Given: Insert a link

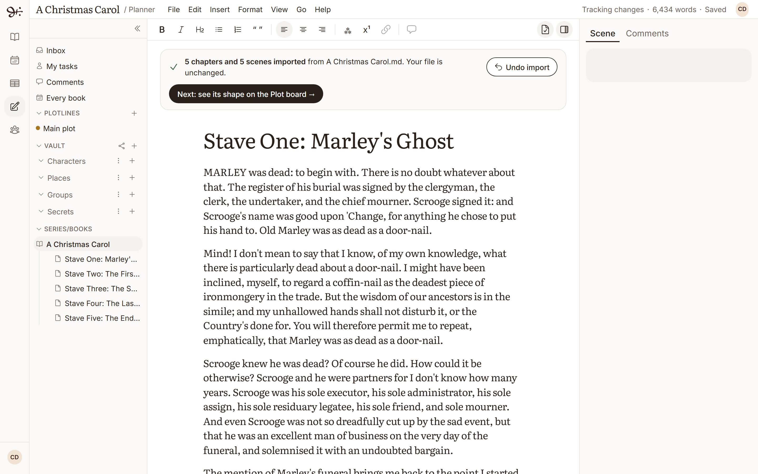Looking at the screenshot, I should (386, 29).
